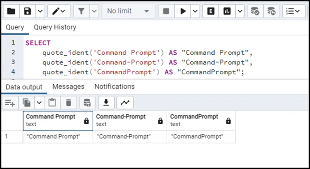The height and width of the screenshot is (169, 310).
Task: Click the Explain Analyze chart icon
Action: (x=227, y=11)
